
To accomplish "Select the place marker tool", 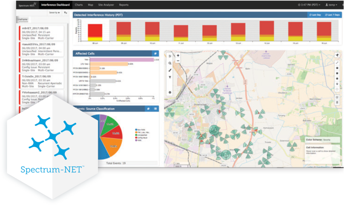I will 337,84.
